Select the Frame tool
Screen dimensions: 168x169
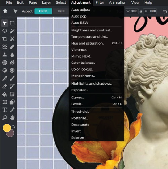(5, 102)
